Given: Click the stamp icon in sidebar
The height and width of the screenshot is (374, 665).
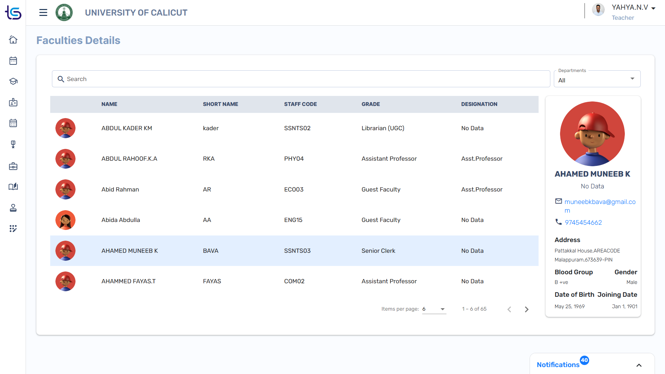Looking at the screenshot, I should tap(13, 208).
